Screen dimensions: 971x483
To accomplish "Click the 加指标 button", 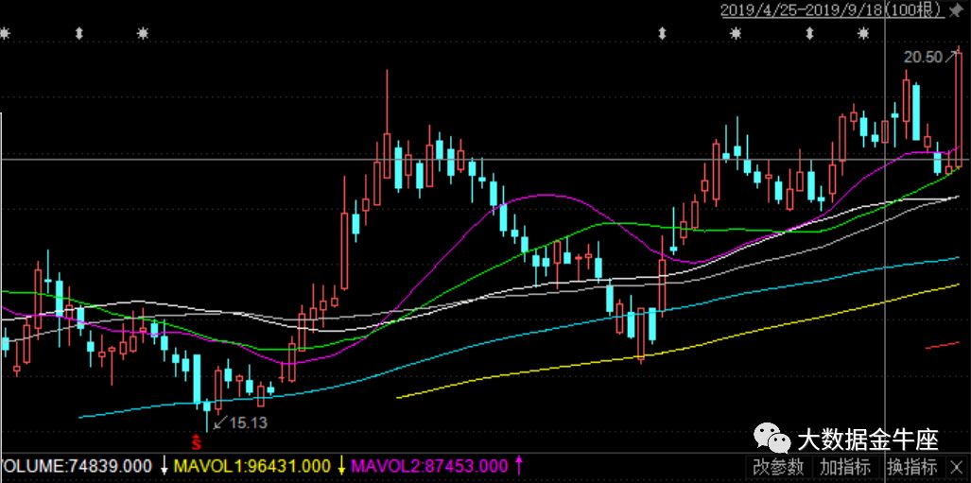I will [x=845, y=466].
